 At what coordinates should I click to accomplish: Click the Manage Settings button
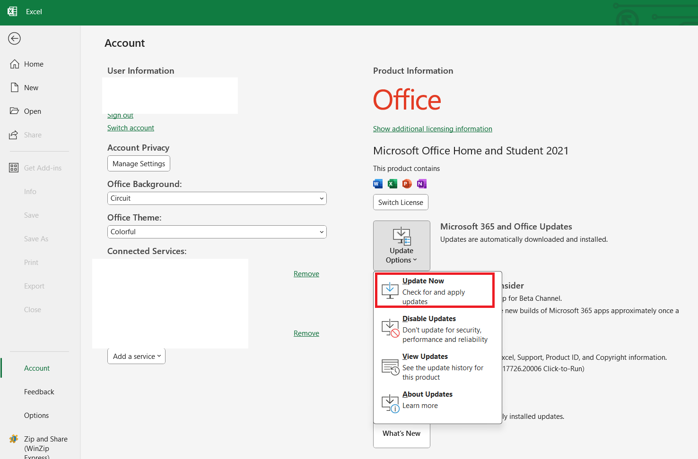pos(139,164)
